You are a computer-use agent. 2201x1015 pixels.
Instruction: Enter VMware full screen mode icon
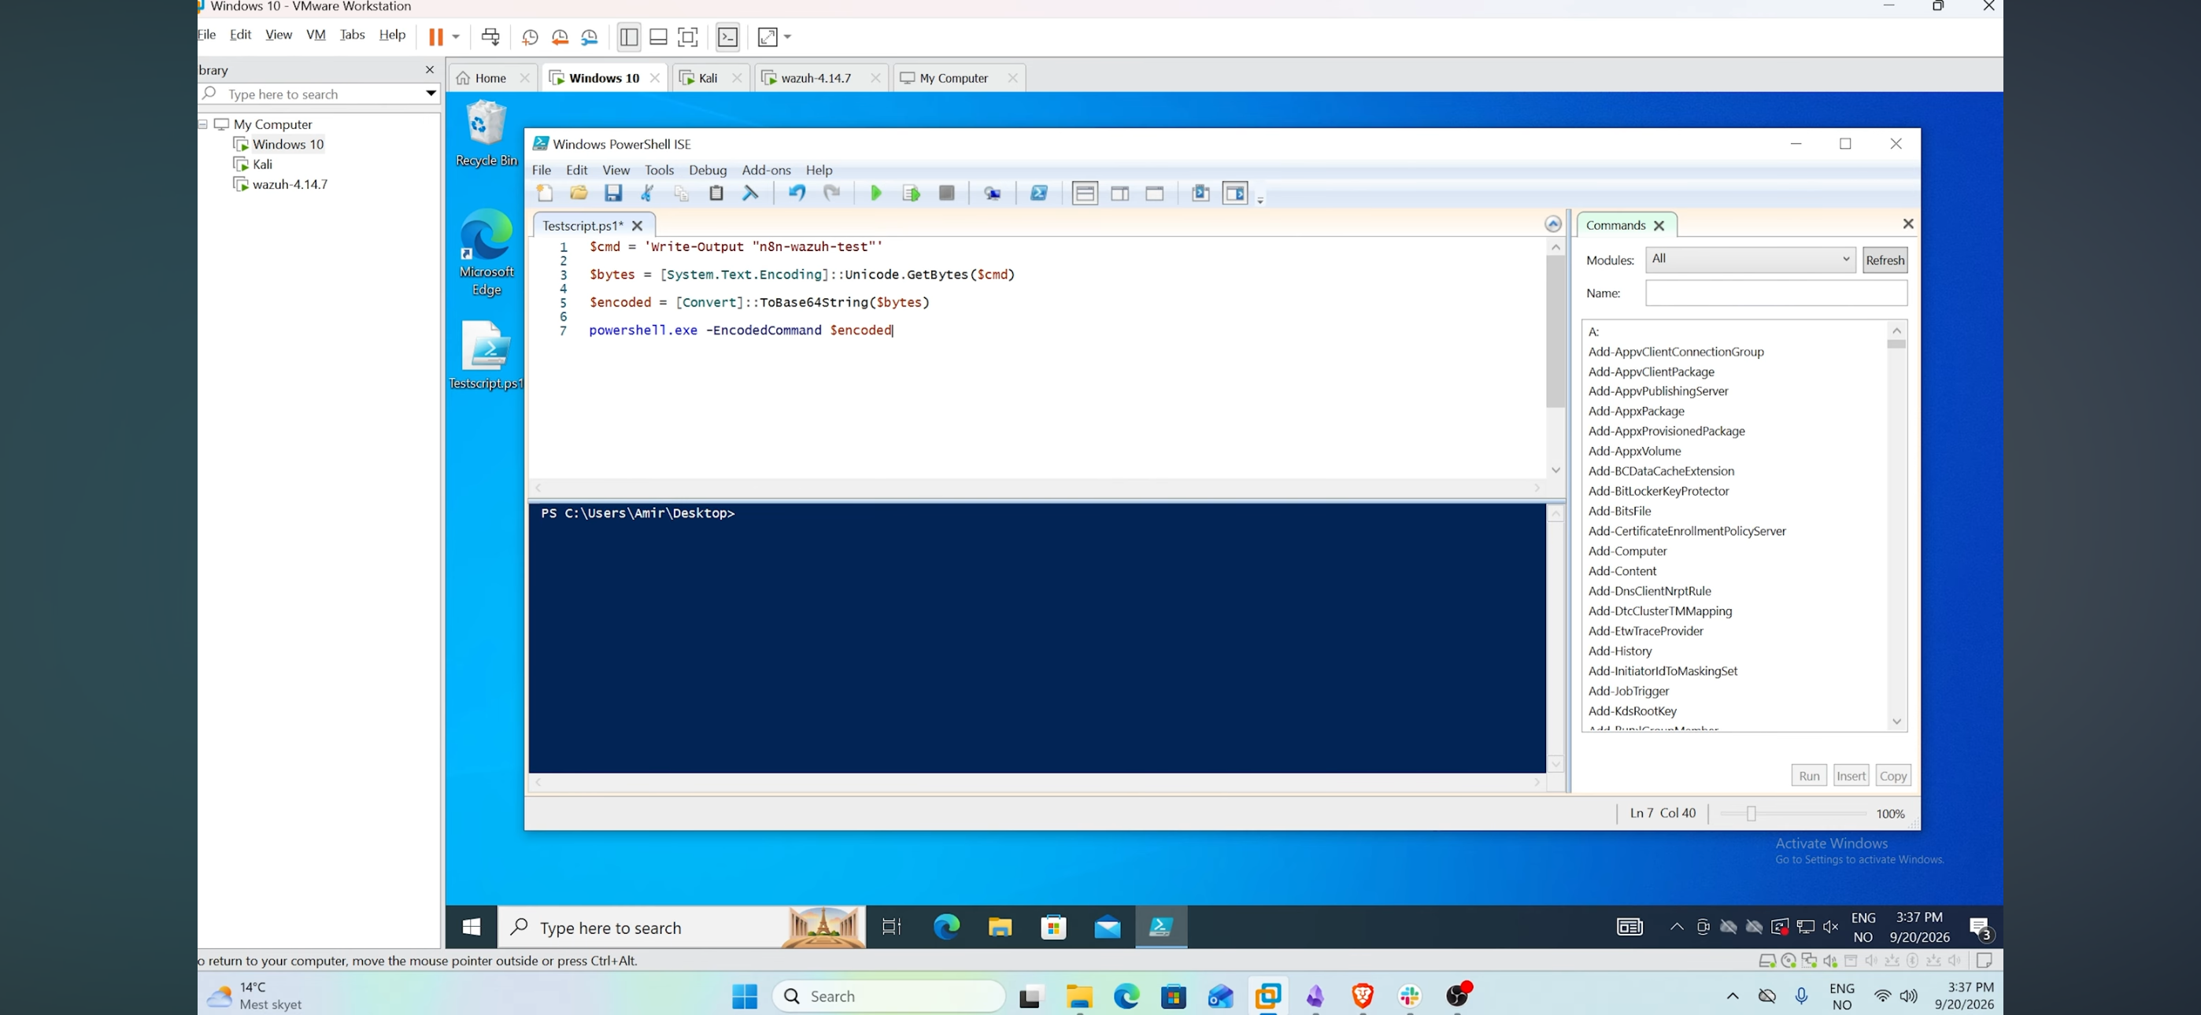click(x=688, y=37)
